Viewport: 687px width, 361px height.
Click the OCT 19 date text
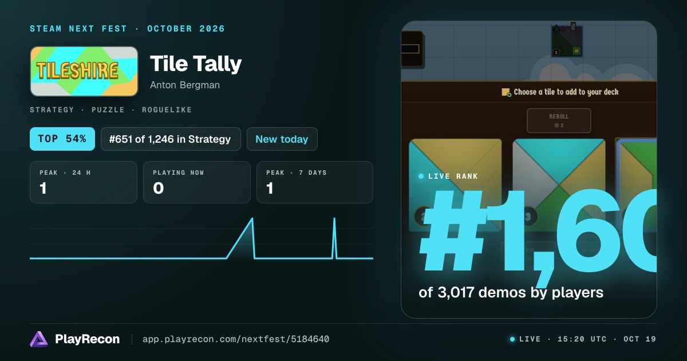click(x=640, y=339)
